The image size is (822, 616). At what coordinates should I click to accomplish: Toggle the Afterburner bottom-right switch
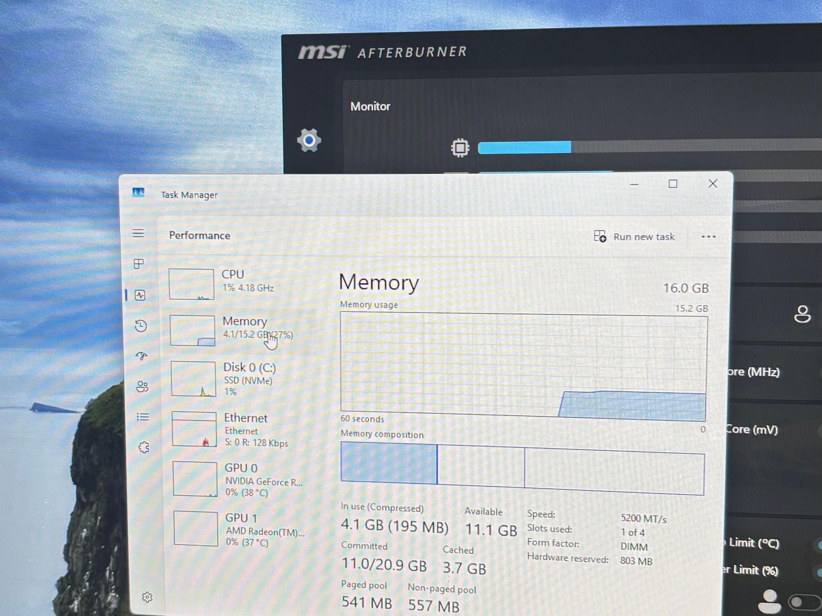pyautogui.click(x=805, y=602)
